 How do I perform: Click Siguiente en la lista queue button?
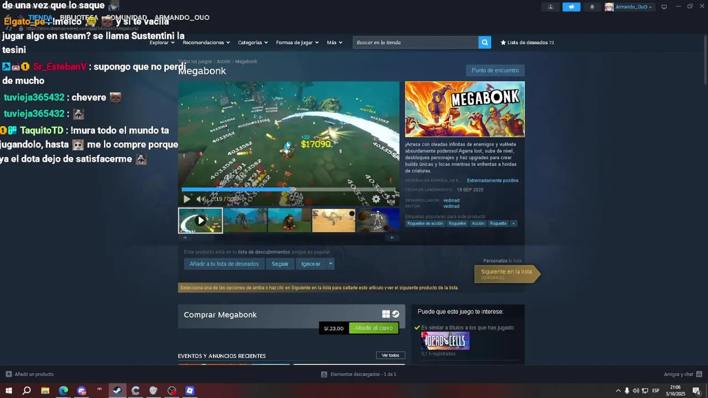point(506,274)
